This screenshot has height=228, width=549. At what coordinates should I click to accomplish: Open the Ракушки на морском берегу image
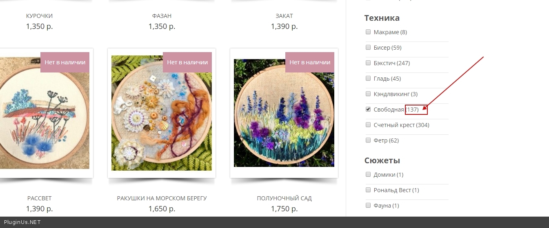pyautogui.click(x=162, y=113)
